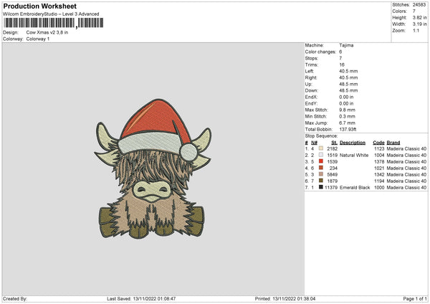Click the red color swatch for code 1378
The height and width of the screenshot is (304, 430).
321,161
